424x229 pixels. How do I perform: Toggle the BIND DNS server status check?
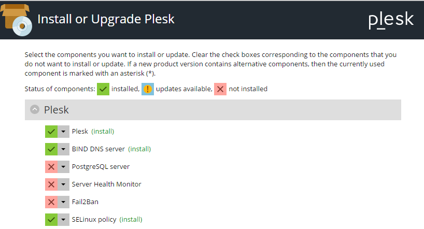[x=51, y=149]
